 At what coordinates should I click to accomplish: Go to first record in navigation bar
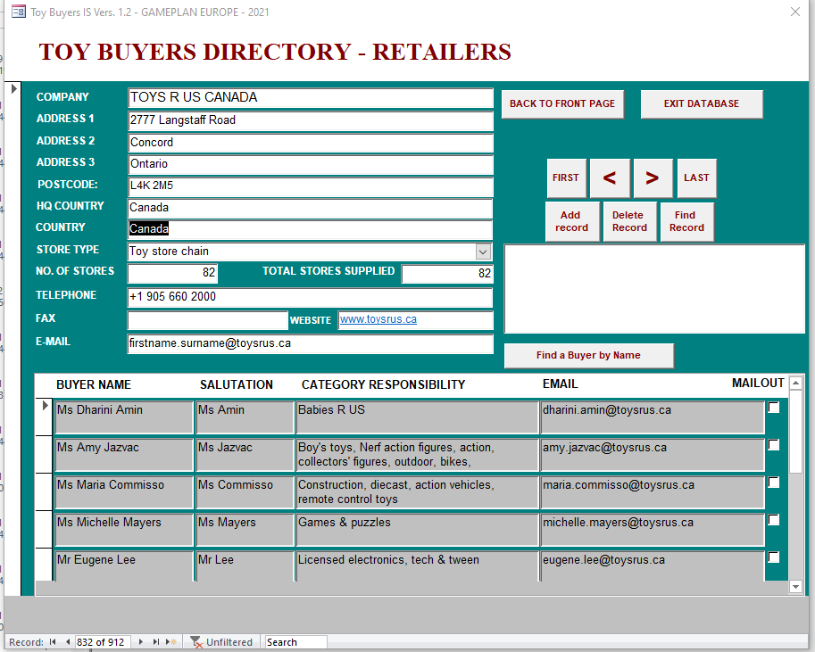tap(53, 642)
